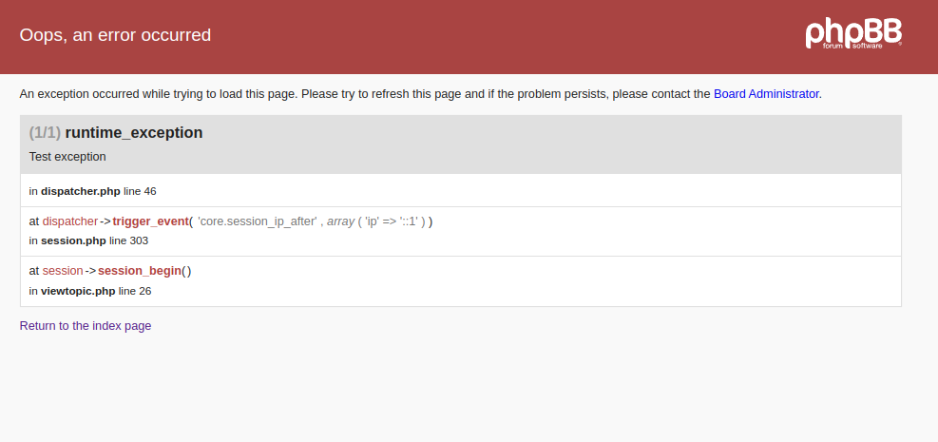The height and width of the screenshot is (442, 938).
Task: Click the phpBB logo in the header
Action: coord(853,33)
